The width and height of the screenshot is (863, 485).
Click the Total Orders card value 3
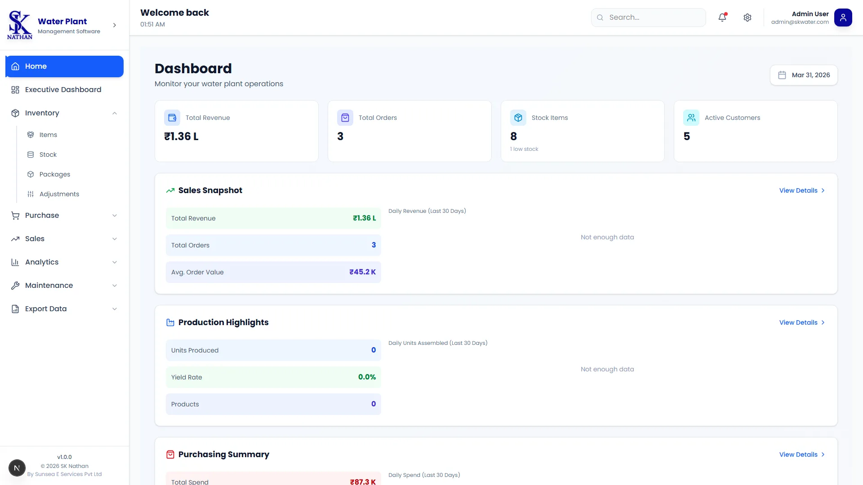click(340, 137)
